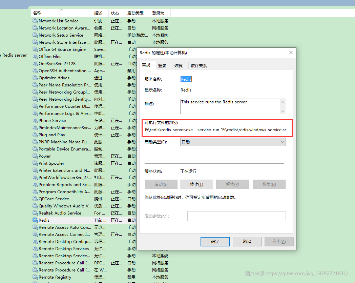Screen dimensions: 355x283
Task: Cancel the Redis properties dialog with 取消
Action: [247, 242]
